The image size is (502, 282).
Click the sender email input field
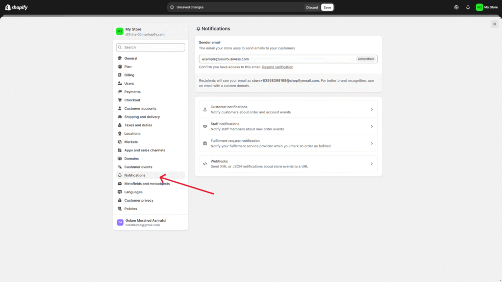(277, 59)
